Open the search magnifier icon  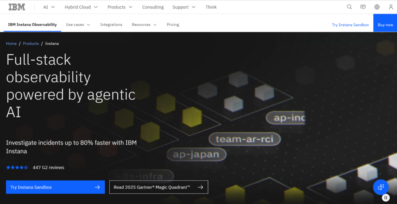[x=349, y=7]
